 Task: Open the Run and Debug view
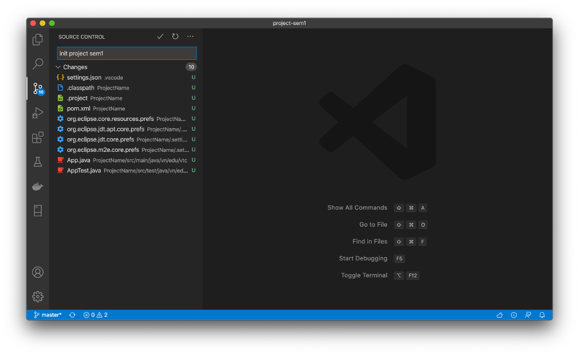(x=38, y=113)
